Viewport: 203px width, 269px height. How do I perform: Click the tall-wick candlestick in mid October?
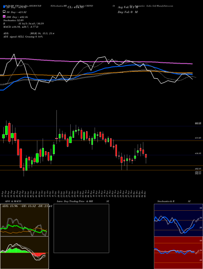(56, 138)
